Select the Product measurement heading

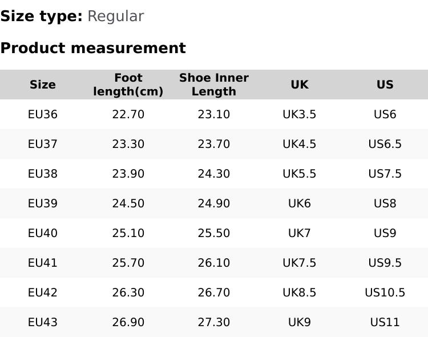click(x=93, y=48)
